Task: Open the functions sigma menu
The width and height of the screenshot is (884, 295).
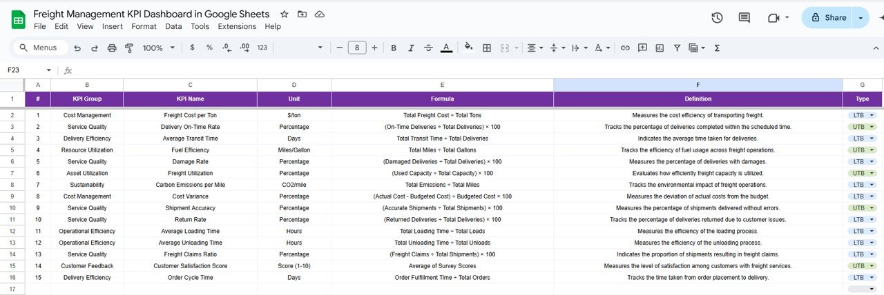Action: tap(717, 48)
